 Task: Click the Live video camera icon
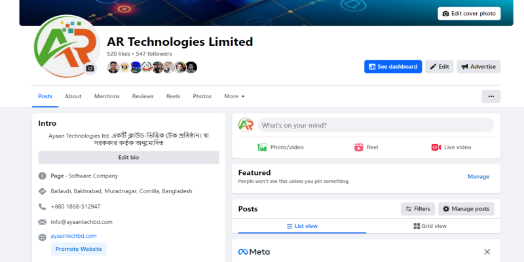[x=436, y=147]
